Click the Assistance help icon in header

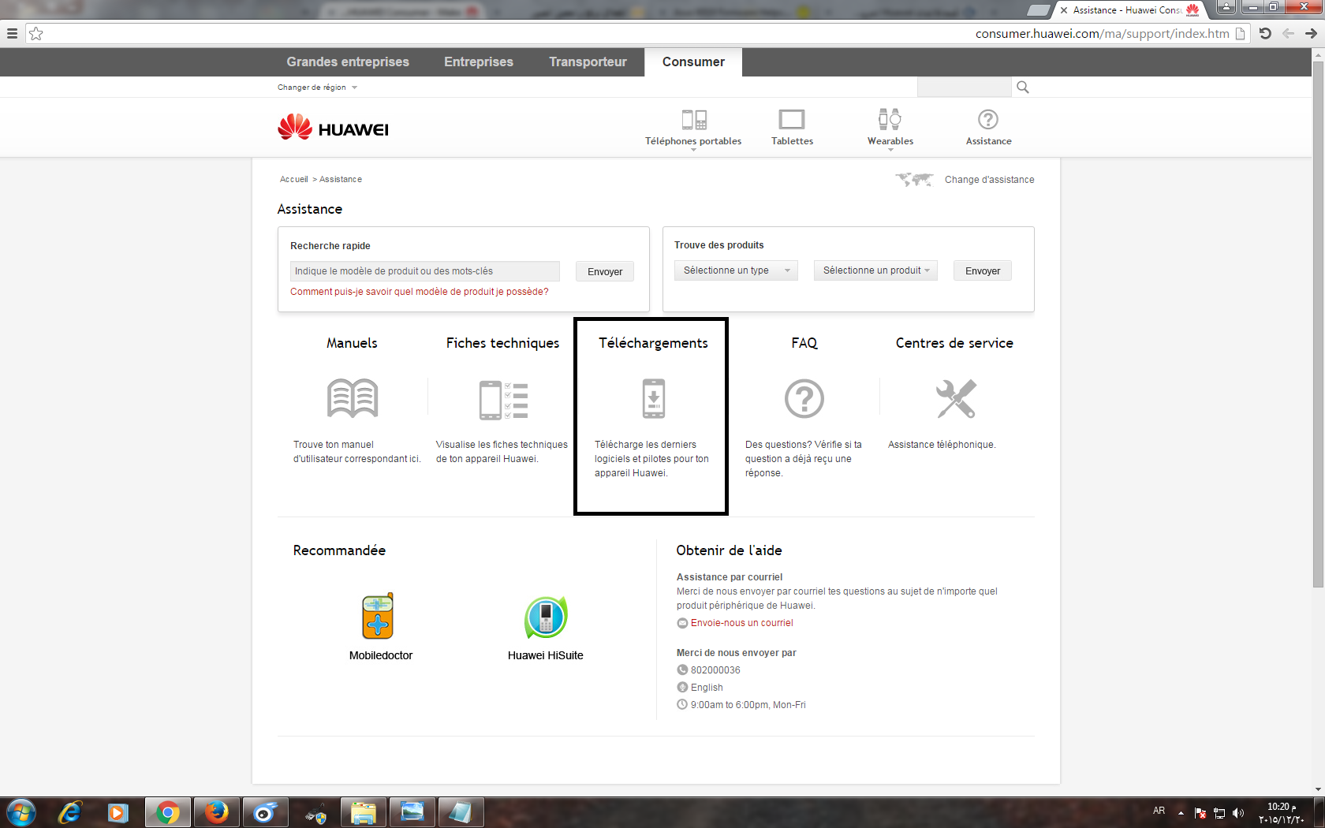[x=988, y=119]
